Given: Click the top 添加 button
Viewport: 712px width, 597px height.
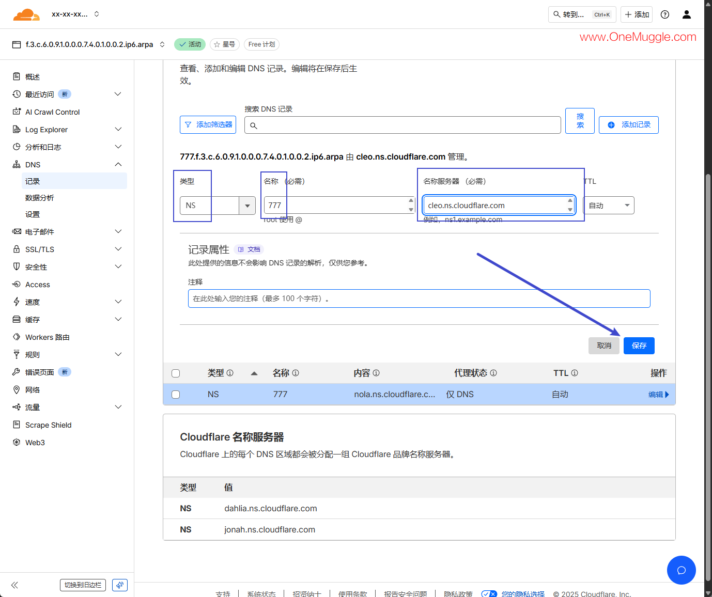Looking at the screenshot, I should coord(637,14).
